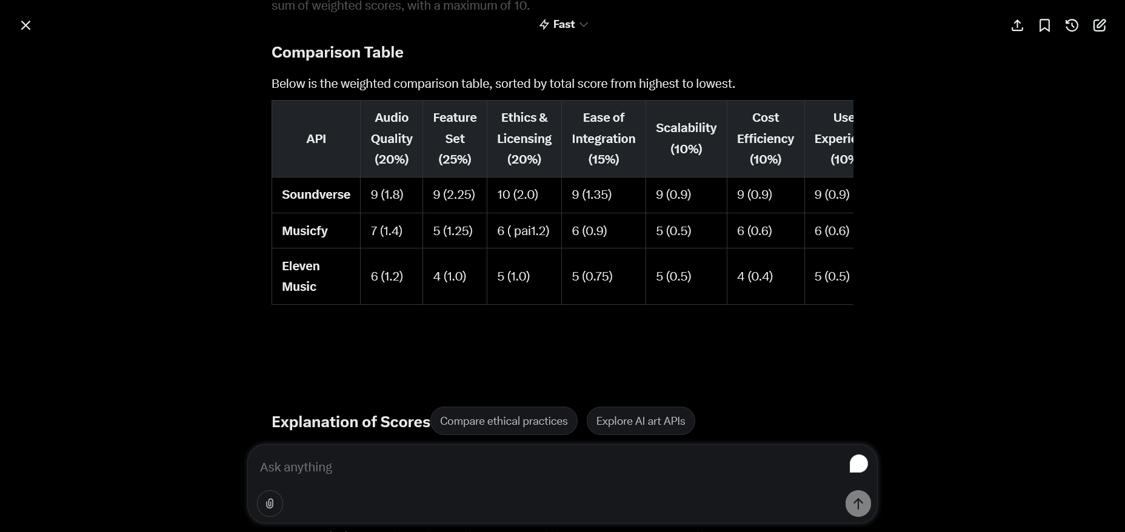Bookmark this conversation

point(1044,25)
